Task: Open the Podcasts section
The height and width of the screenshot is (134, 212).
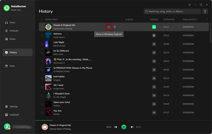Action: point(18,31)
